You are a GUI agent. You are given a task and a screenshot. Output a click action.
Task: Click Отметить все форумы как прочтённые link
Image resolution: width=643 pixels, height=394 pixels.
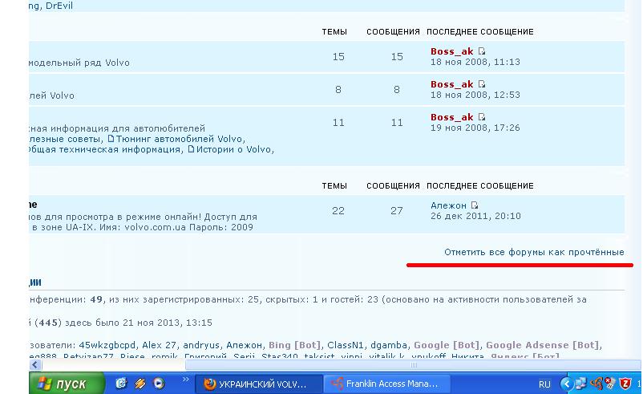(534, 252)
